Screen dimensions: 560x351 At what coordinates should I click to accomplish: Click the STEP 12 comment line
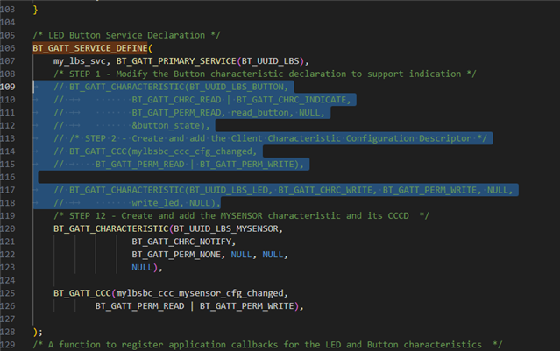click(241, 216)
